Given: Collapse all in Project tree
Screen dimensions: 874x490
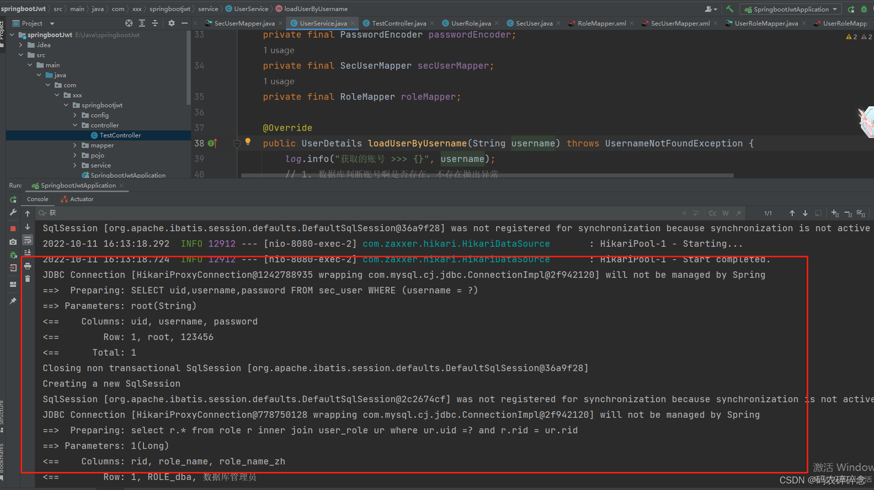Looking at the screenshot, I should [x=155, y=23].
